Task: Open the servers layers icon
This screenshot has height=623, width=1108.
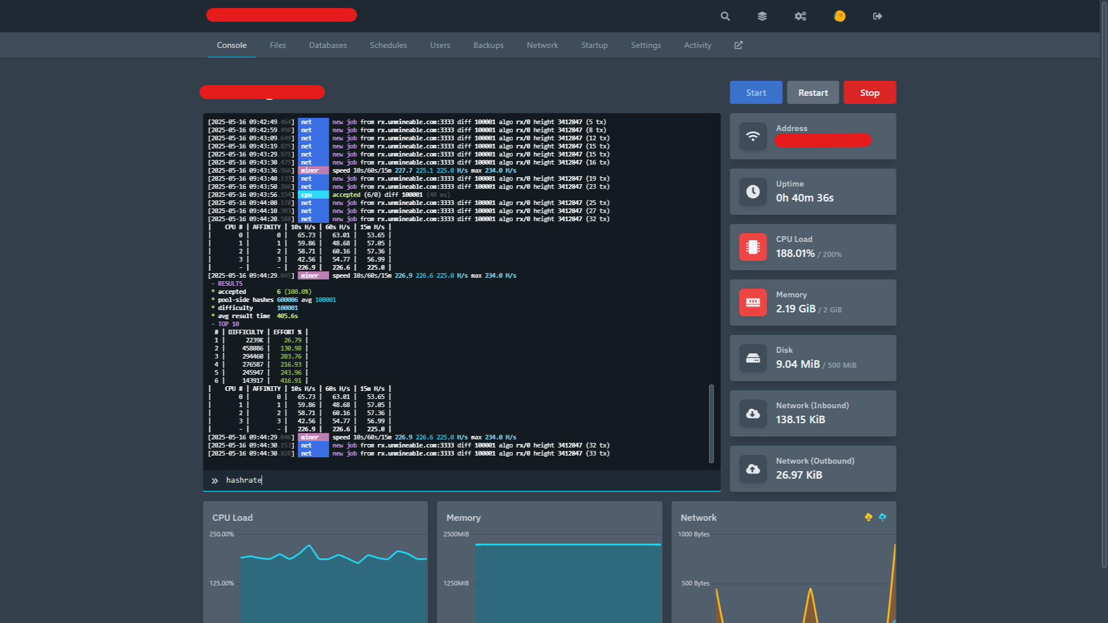Action: click(762, 16)
